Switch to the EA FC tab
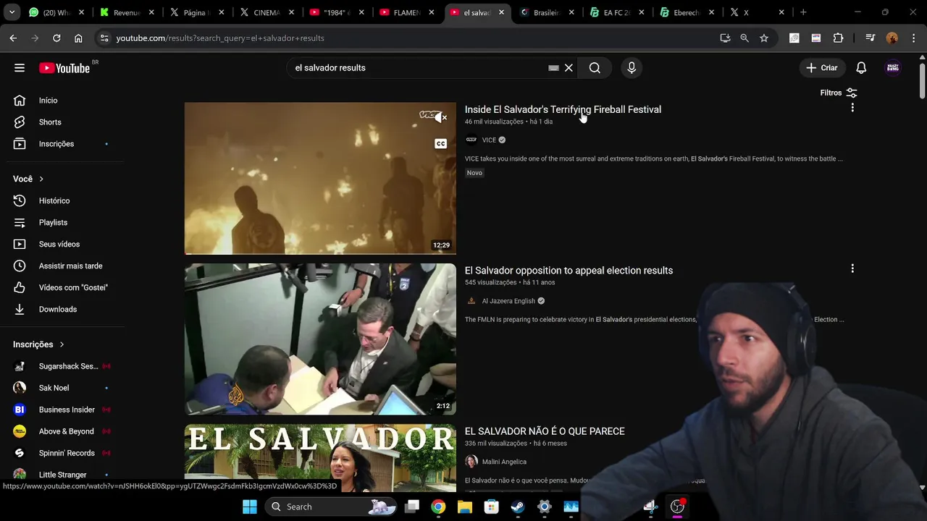The width and height of the screenshot is (927, 521). (x=616, y=12)
